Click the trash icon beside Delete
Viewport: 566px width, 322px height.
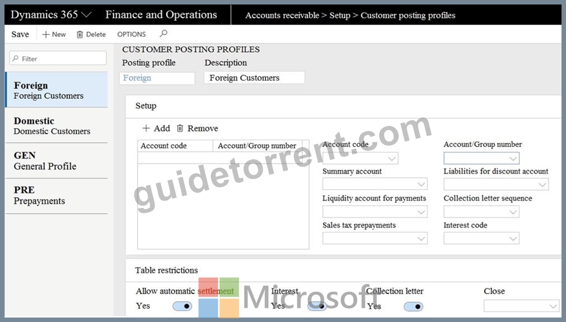80,34
